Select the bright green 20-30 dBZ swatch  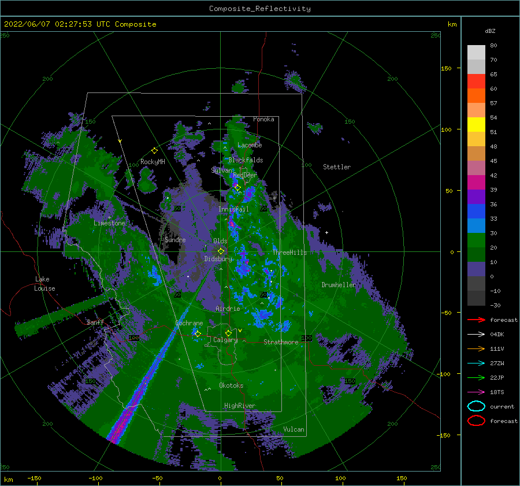(476, 240)
